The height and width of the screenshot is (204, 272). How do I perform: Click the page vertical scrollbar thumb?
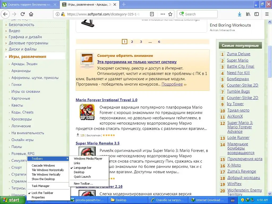click(x=270, y=62)
